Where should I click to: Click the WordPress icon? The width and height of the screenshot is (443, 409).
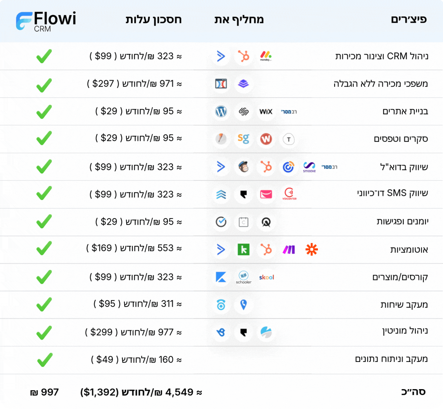221,112
